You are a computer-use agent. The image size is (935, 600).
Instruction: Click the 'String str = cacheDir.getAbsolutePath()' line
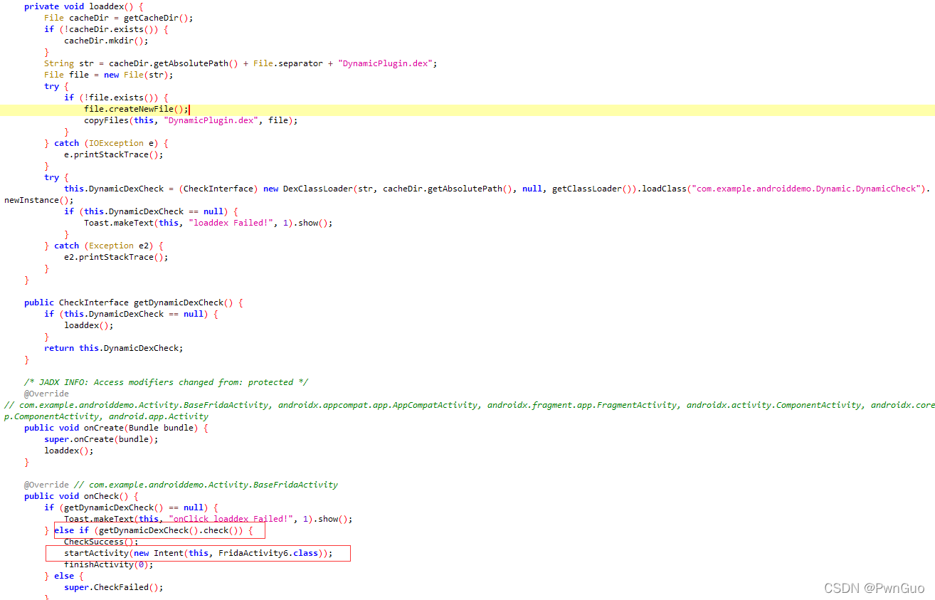pos(241,63)
